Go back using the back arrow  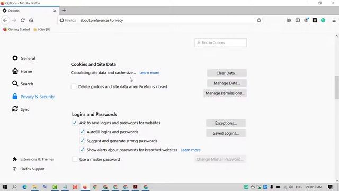5,20
